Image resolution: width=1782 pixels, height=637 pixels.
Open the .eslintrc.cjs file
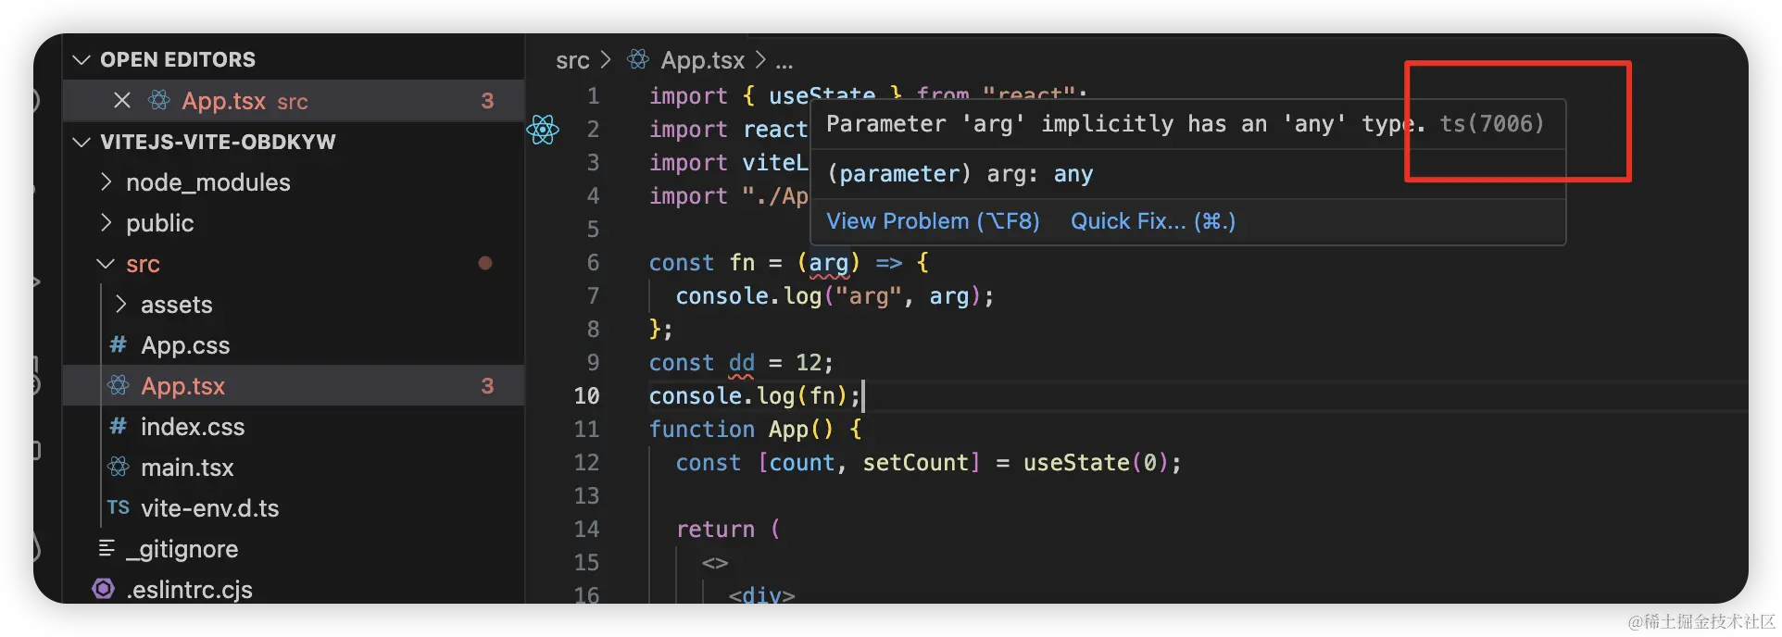[189, 590]
